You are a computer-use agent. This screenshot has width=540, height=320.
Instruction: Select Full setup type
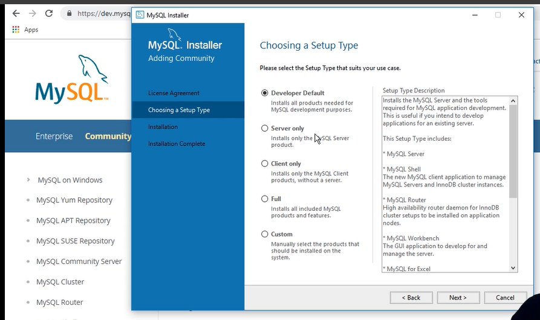coord(264,199)
